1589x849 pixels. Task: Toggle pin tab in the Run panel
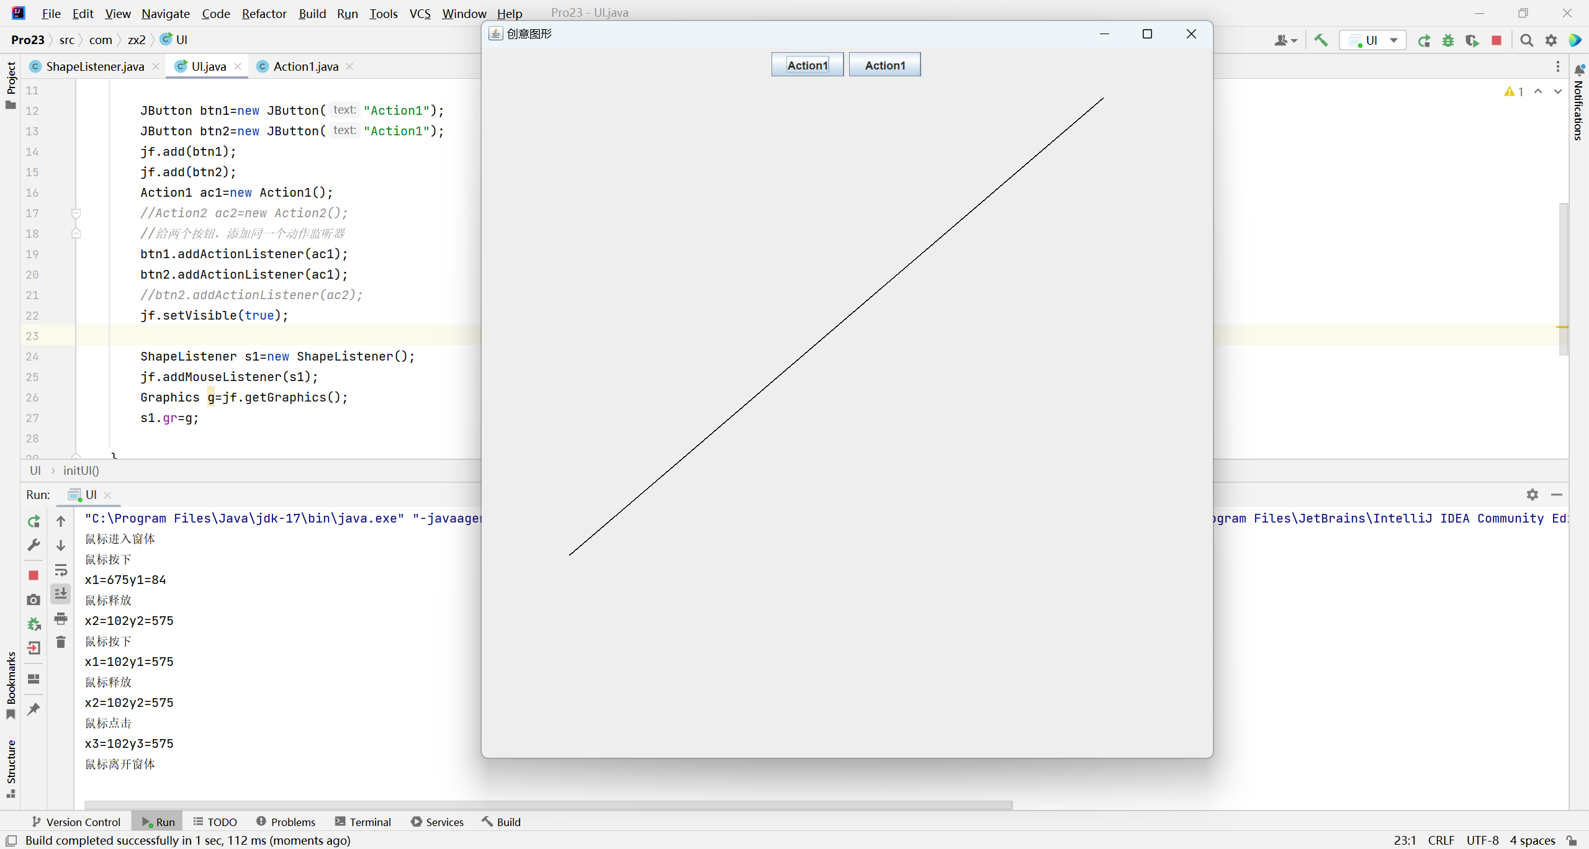click(x=34, y=709)
